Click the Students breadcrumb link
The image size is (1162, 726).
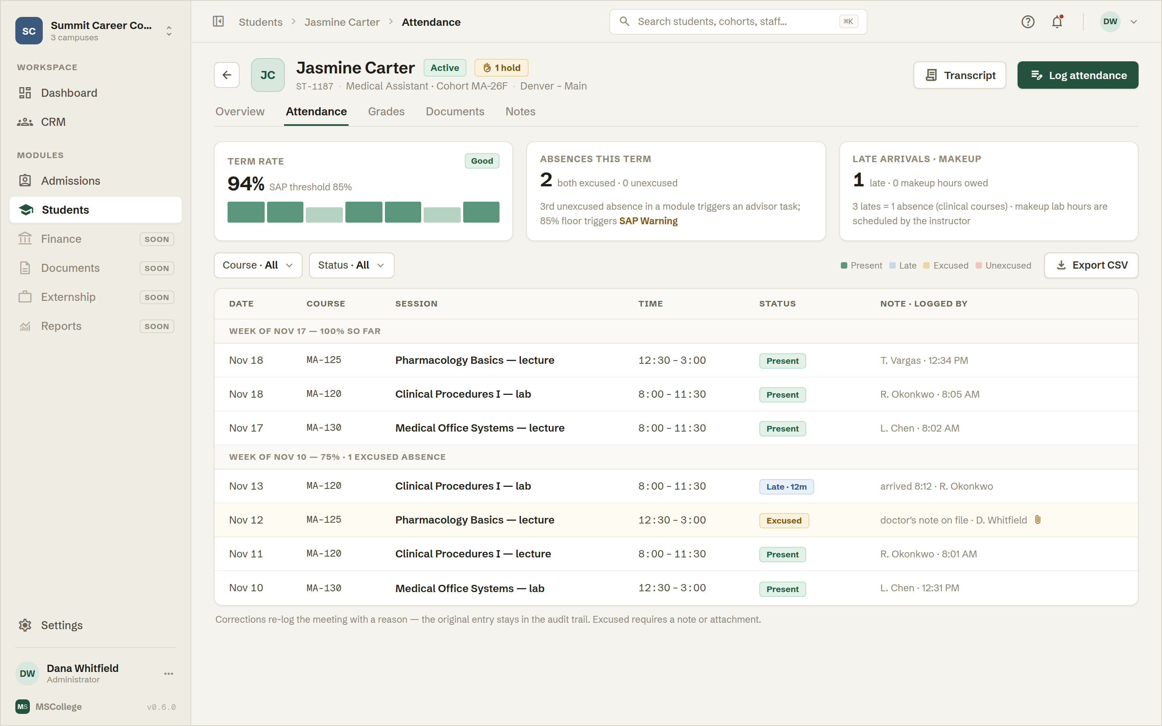(x=260, y=22)
